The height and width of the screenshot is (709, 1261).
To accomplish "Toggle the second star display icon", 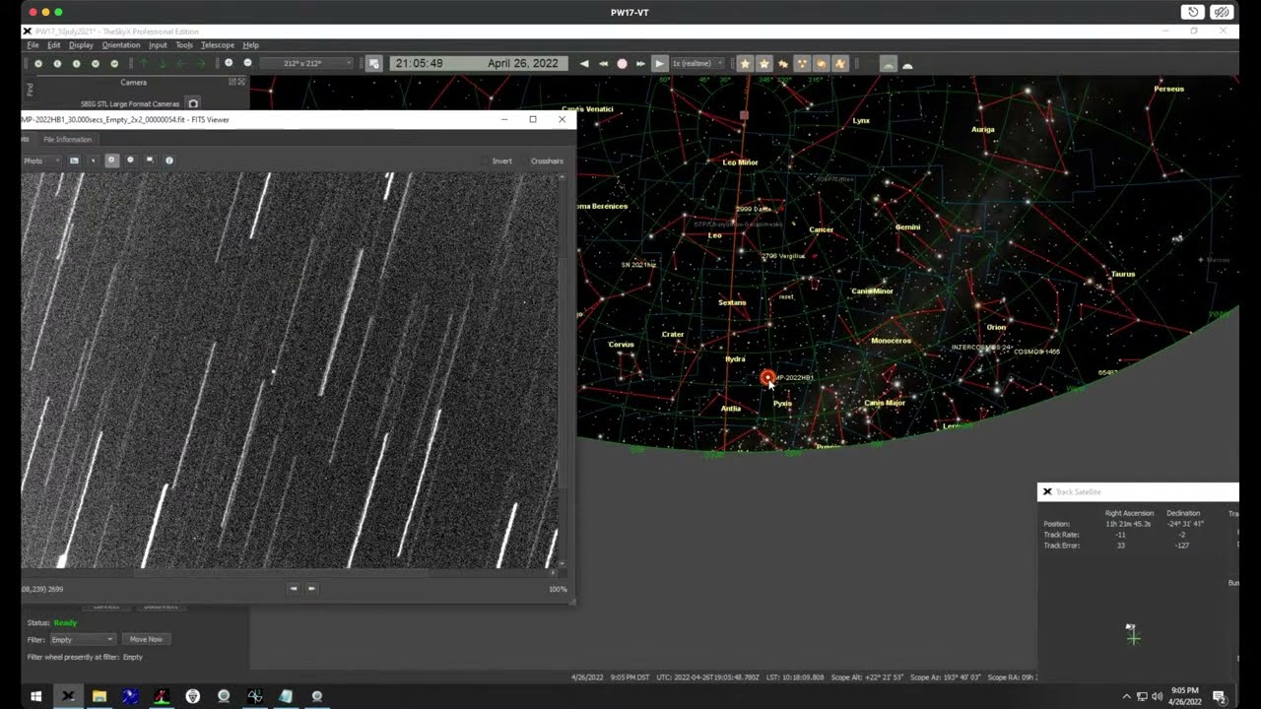I will click(763, 63).
